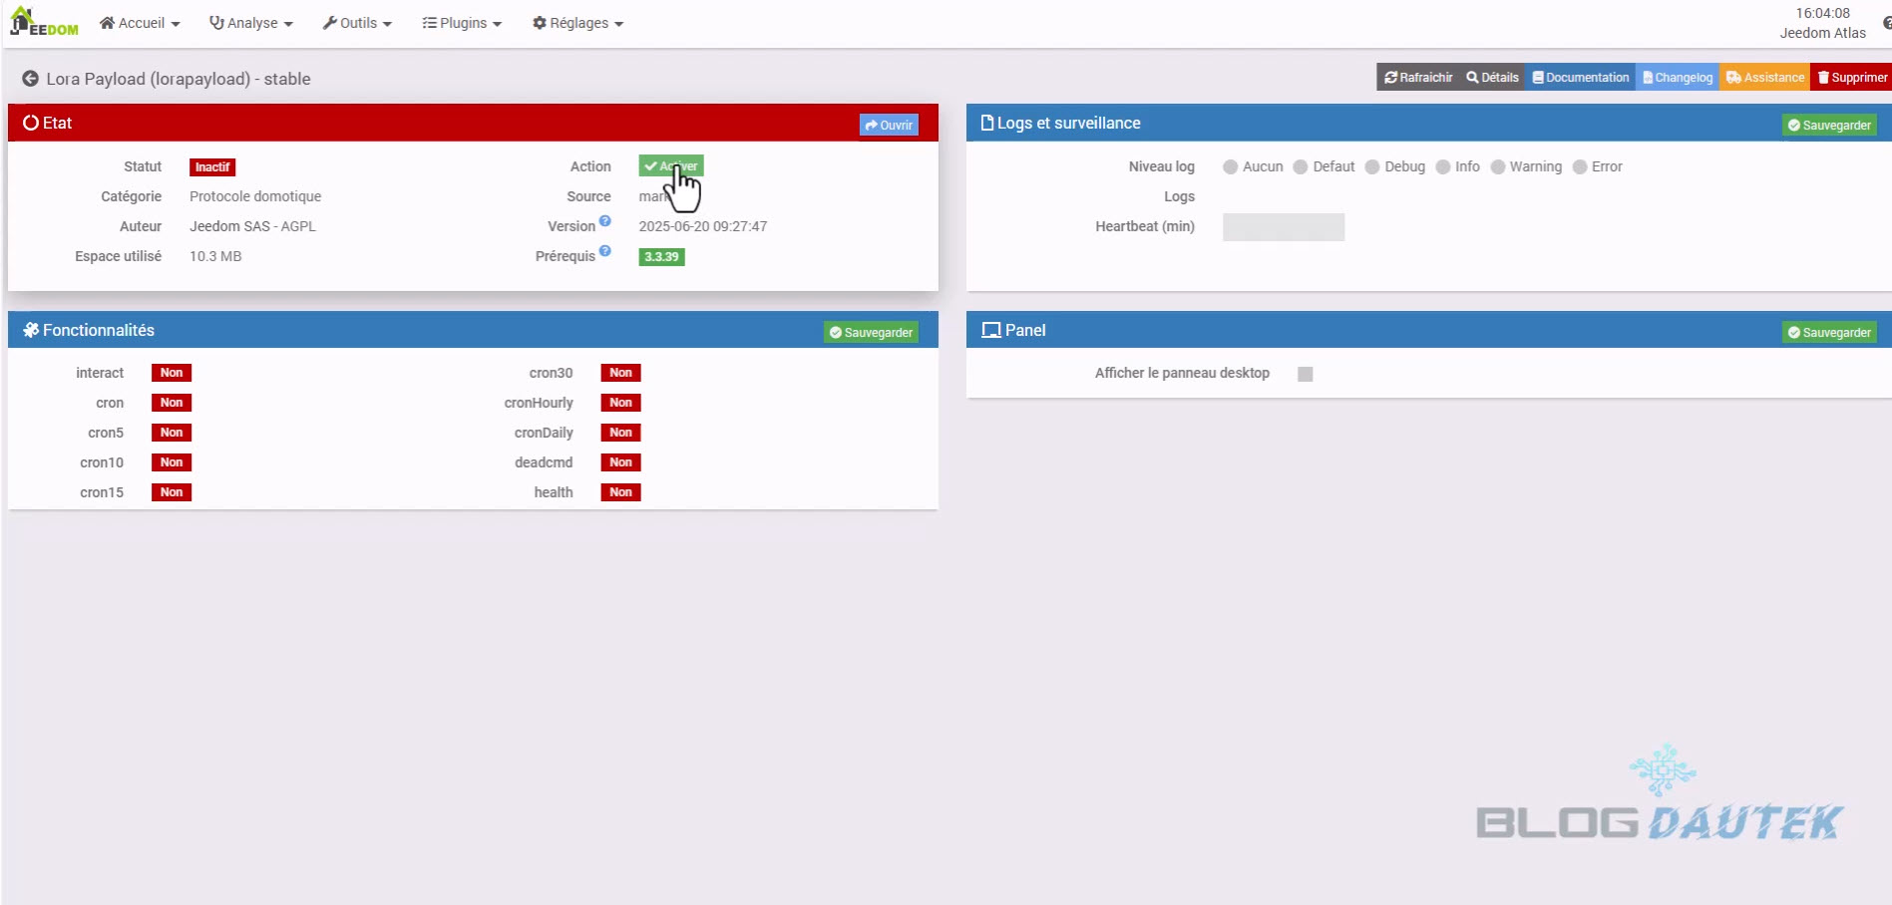Viewport: 1892px width, 905px height.
Task: Click the Jeedom logo icon
Action: tap(44, 22)
